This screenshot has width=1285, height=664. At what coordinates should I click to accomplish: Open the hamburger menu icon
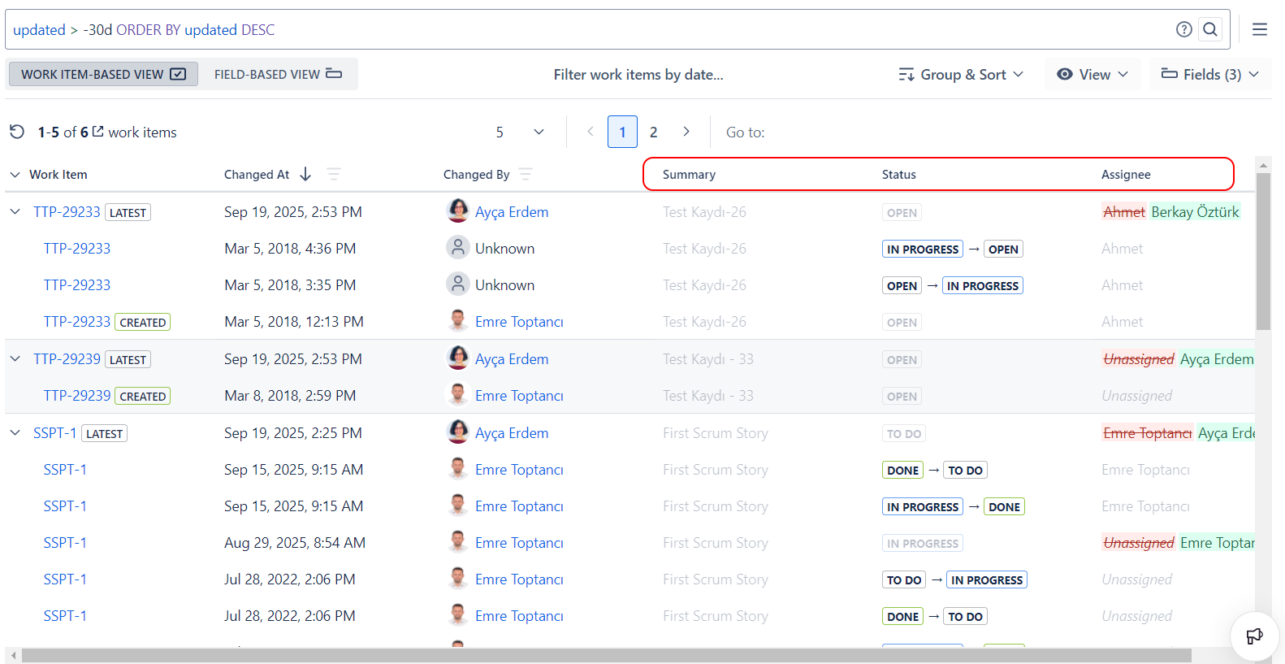(x=1259, y=30)
